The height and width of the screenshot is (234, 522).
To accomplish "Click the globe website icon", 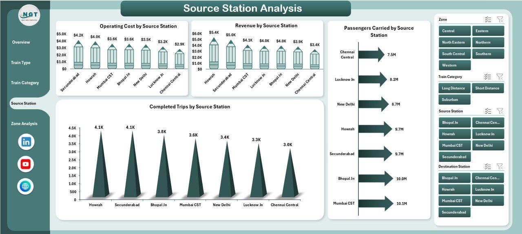I will [26, 187].
